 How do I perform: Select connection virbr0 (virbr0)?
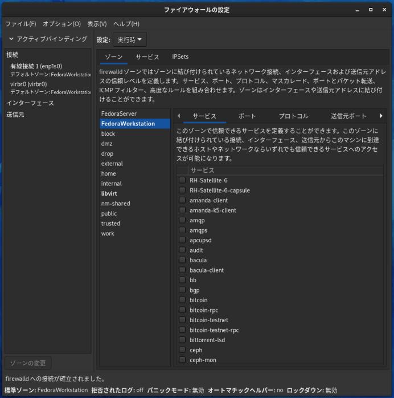point(48,88)
